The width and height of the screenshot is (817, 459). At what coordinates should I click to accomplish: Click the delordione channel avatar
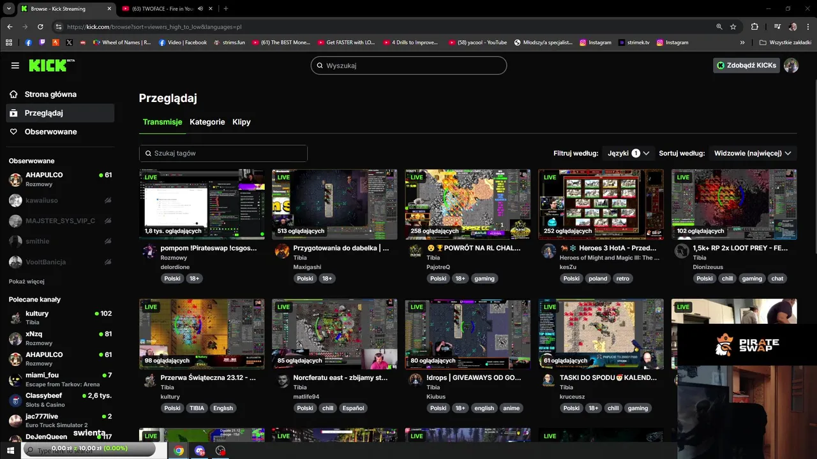pos(149,251)
